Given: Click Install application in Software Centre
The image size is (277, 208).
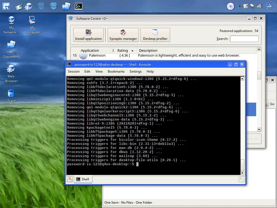Looking at the screenshot, I should coord(88,35).
